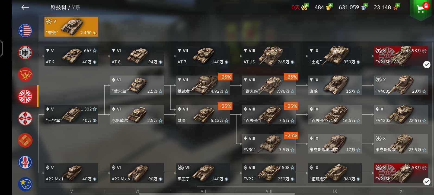434x195 pixels.
Task: Open the shop cart icon
Action: click(x=420, y=8)
